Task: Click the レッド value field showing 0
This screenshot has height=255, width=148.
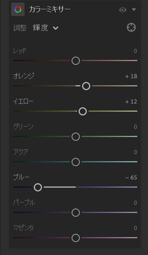Action: coord(135,51)
